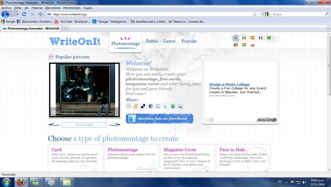Open the Archivo menu
Screen dimensions: 331x187
coord(6,8)
